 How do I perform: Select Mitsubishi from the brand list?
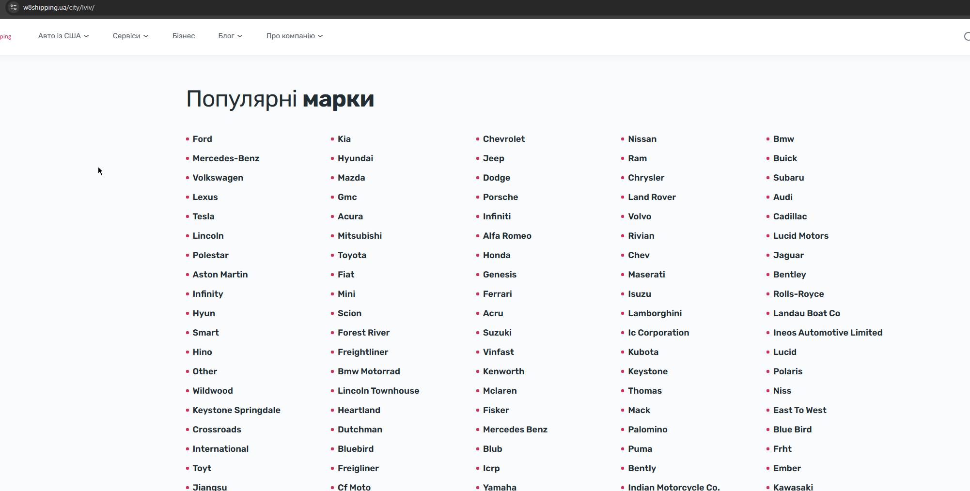point(360,236)
